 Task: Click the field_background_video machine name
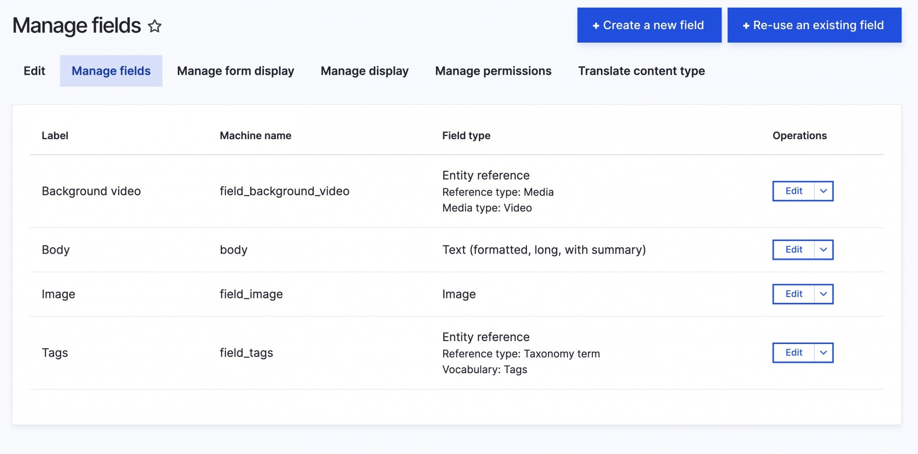tap(284, 191)
